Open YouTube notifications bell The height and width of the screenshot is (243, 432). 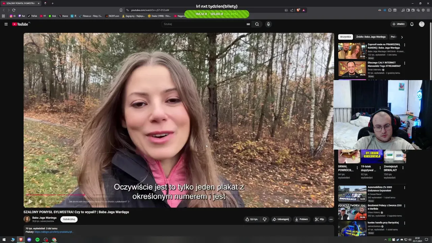click(x=412, y=24)
